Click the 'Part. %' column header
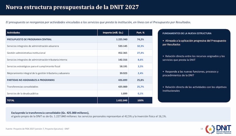Viewport: 236px width, 136px height. [140, 33]
